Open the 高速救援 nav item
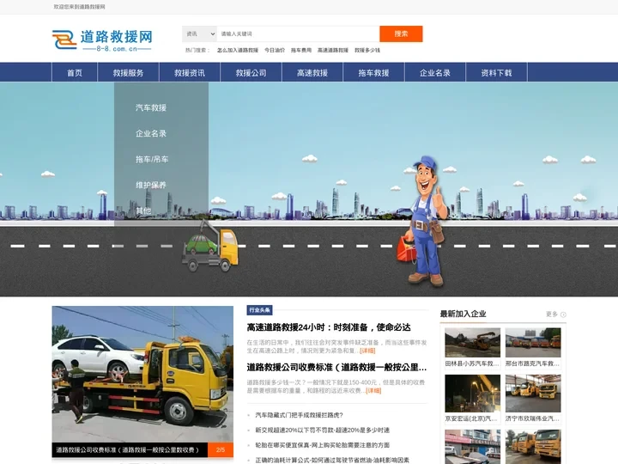The image size is (618, 464). [x=312, y=72]
